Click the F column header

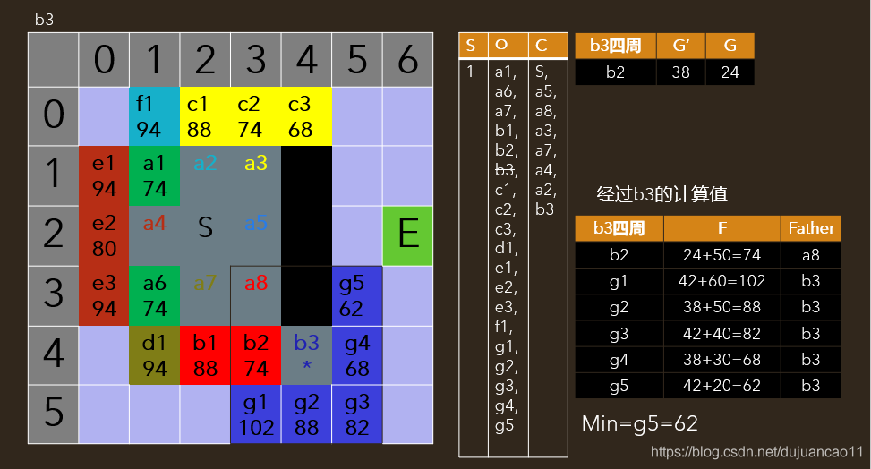pos(722,228)
